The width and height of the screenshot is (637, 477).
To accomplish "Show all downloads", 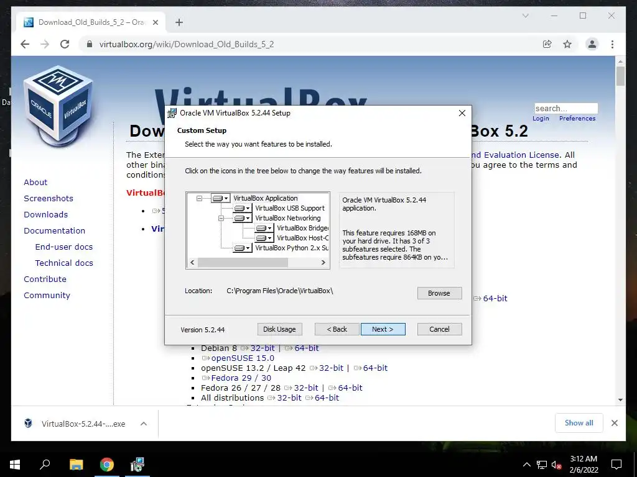I will coord(579,423).
